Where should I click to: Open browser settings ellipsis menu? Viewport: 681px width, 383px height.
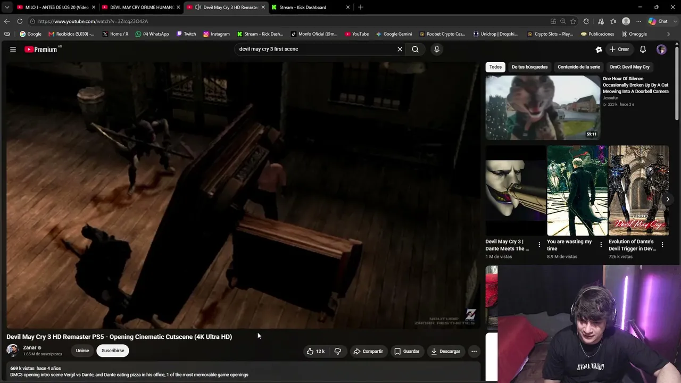coord(638,21)
